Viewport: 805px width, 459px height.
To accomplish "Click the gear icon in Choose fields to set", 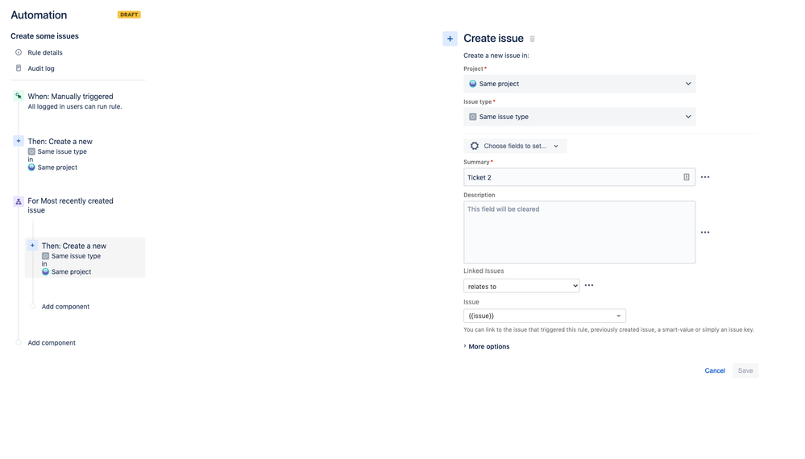I will (x=475, y=146).
